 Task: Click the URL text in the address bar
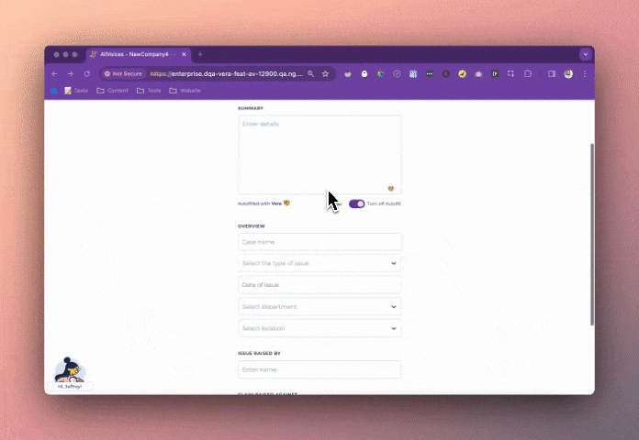tap(226, 73)
